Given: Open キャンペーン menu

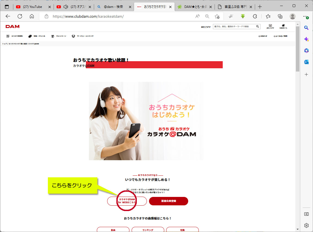Looking at the screenshot, I should [x=59, y=36].
